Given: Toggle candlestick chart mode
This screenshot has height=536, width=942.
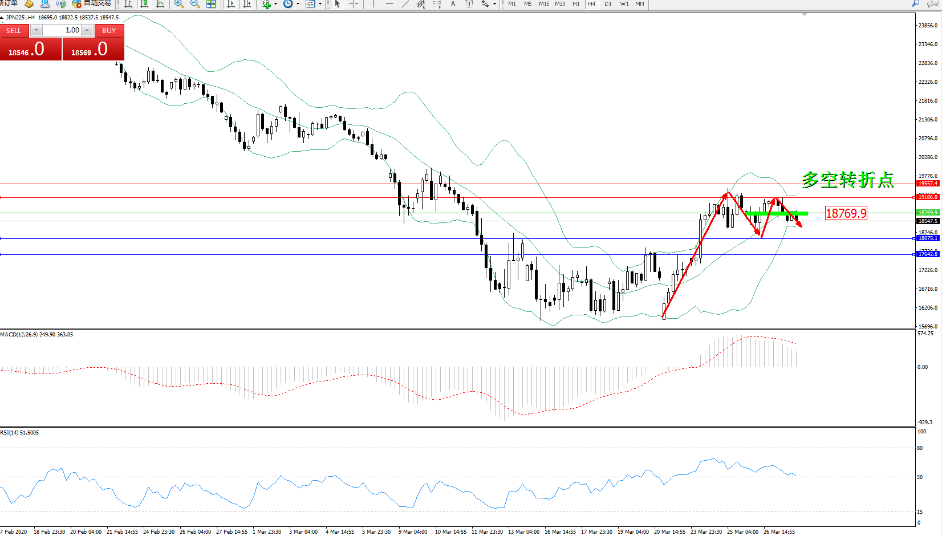Looking at the screenshot, I should pyautogui.click(x=144, y=4).
